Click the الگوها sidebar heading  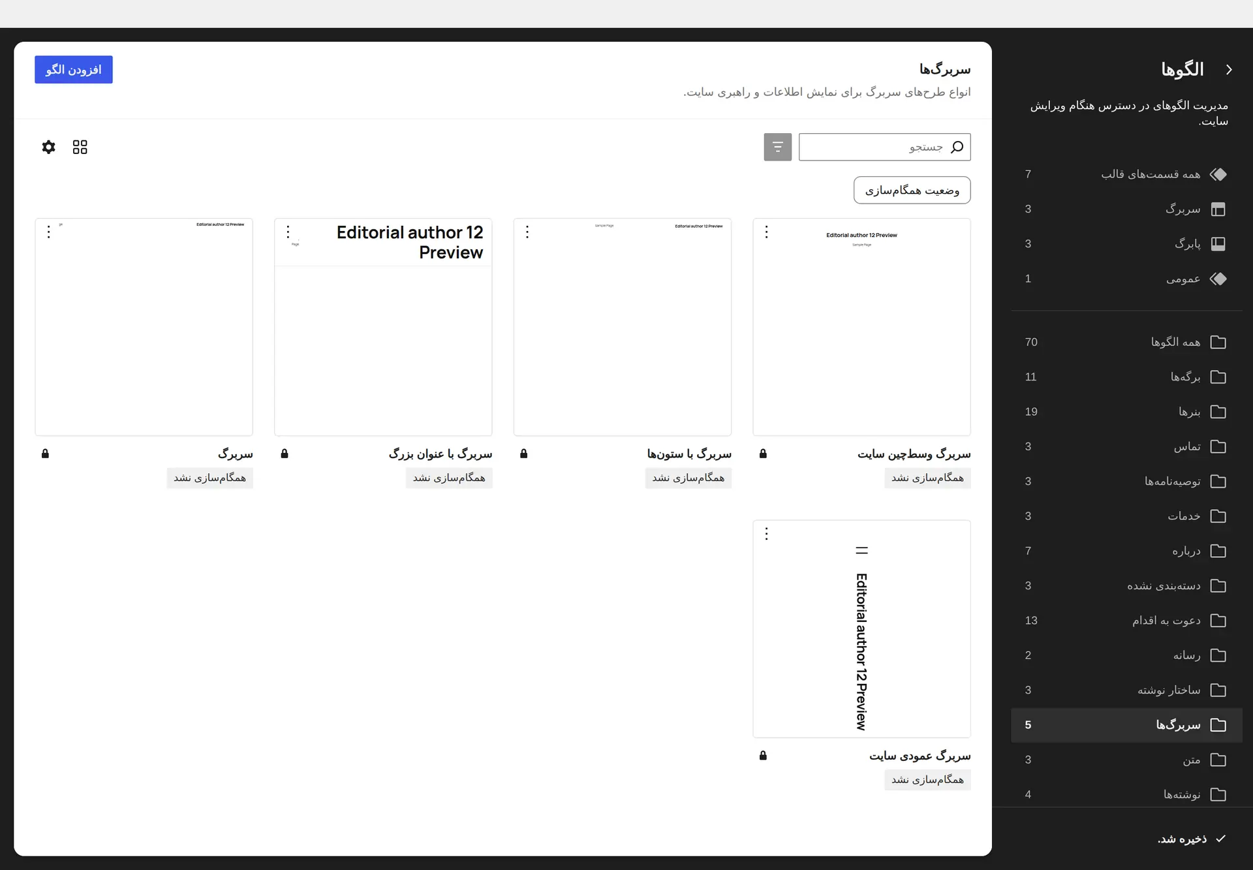[1182, 69]
